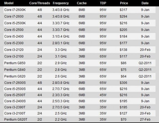Click the Core i5-2400S model name
Screen dimensions: 159x123
(x=15, y=101)
